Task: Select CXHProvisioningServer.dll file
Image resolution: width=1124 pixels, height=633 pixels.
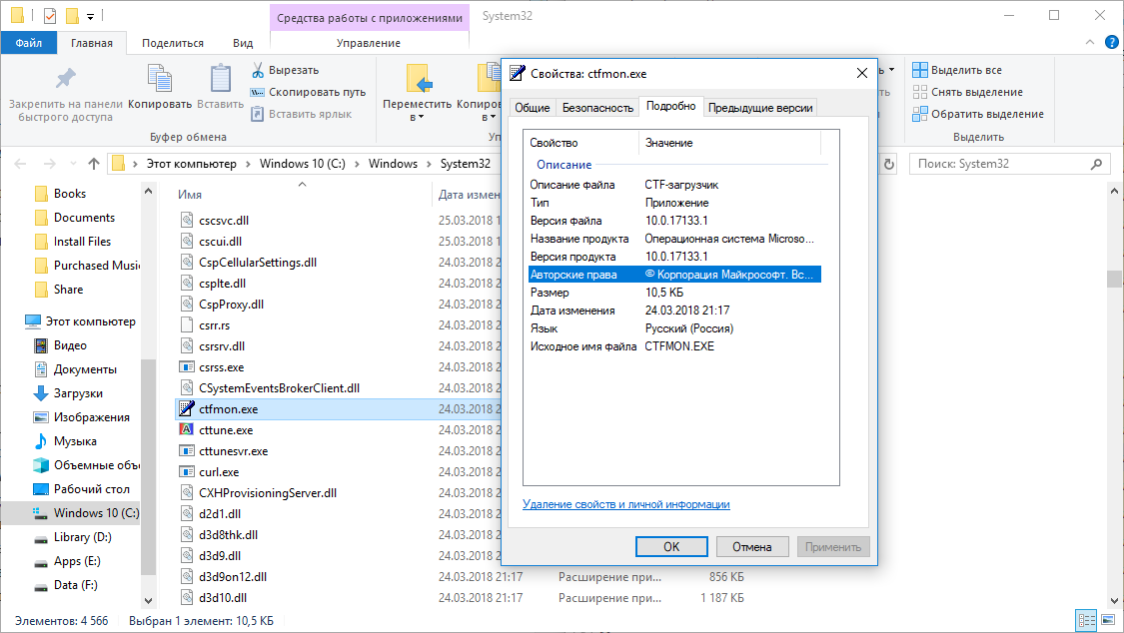Action: (x=268, y=492)
